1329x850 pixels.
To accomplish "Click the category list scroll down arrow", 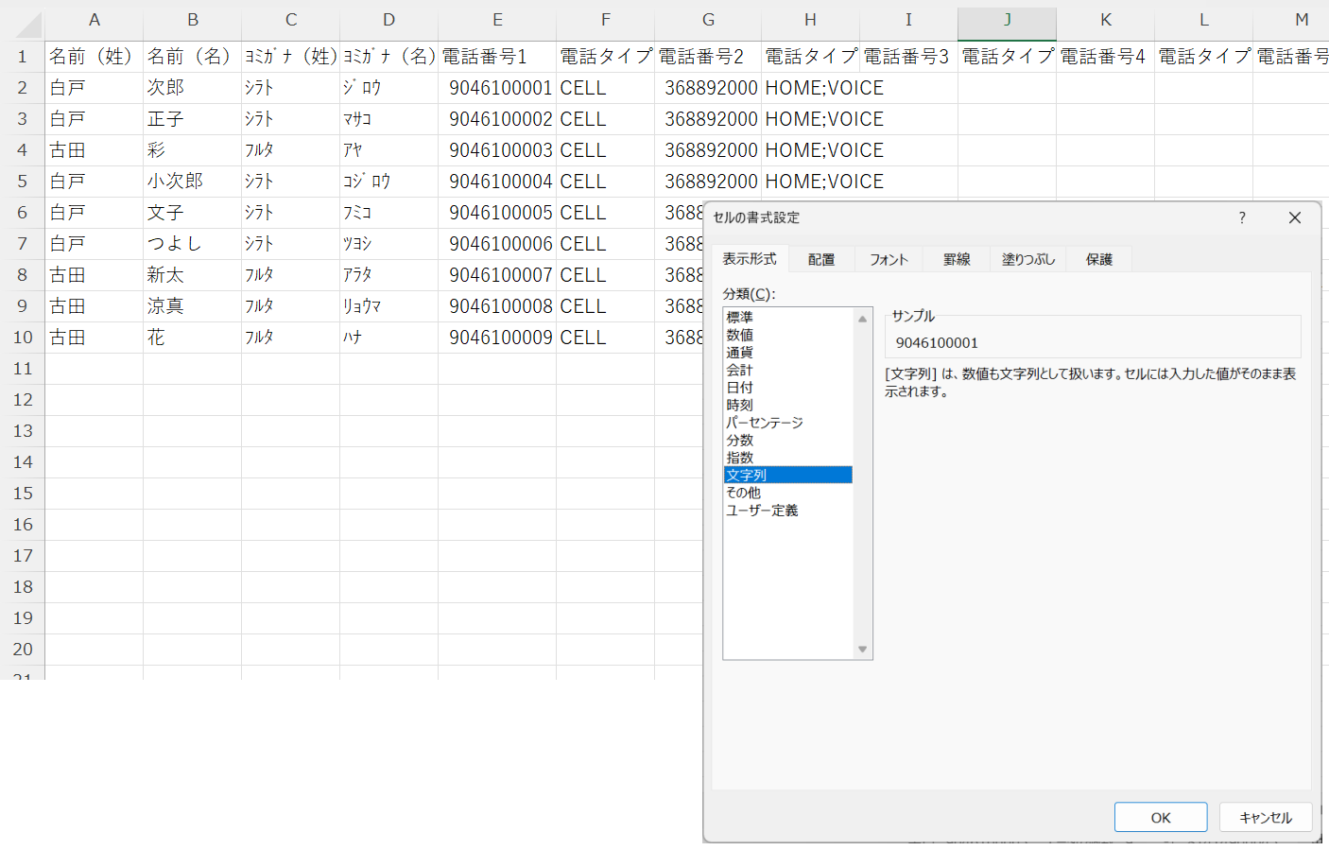I will 862,649.
